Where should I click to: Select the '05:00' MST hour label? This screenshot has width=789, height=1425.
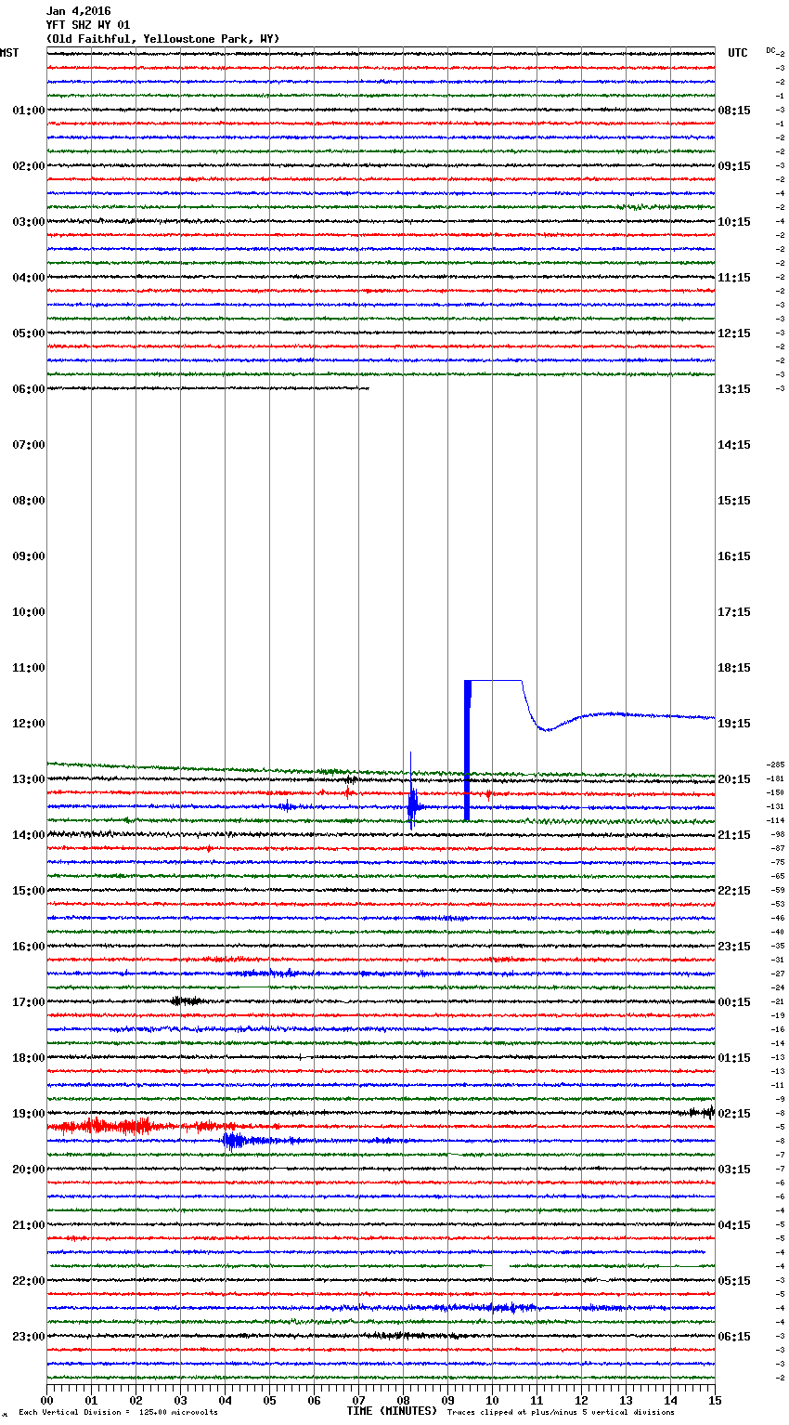point(29,333)
